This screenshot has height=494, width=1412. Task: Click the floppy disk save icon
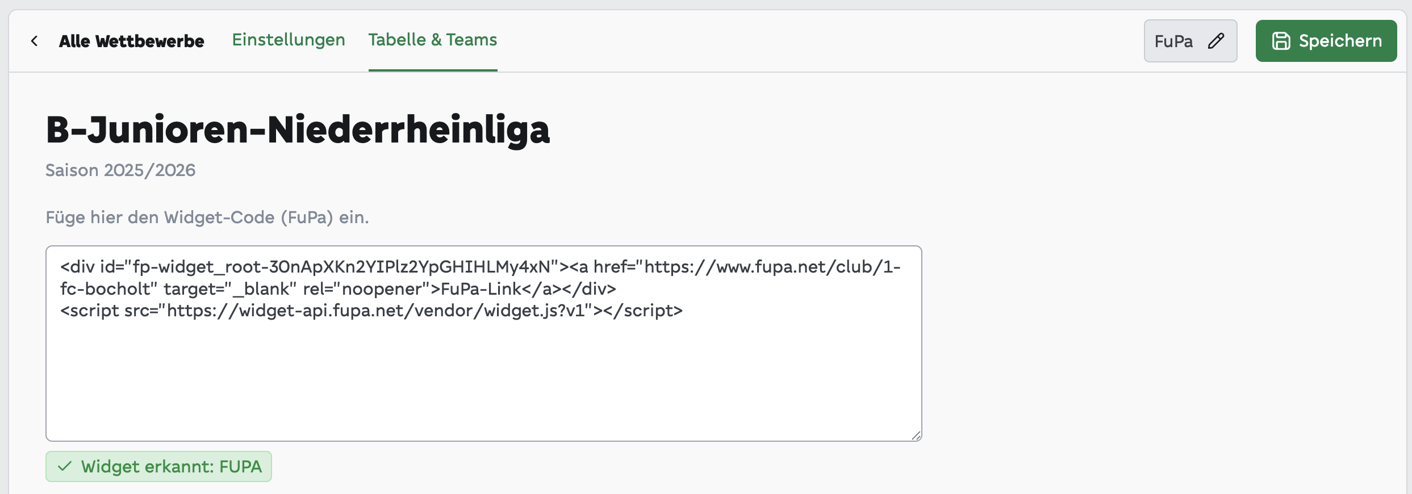(1281, 41)
